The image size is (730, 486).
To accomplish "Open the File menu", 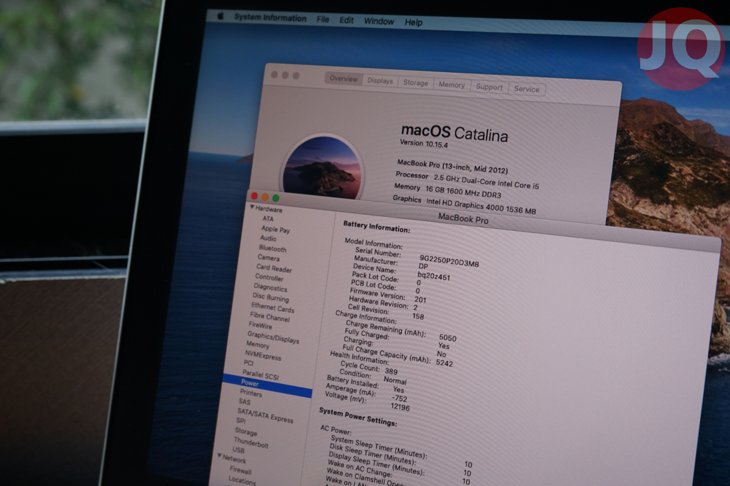I will click(x=323, y=19).
